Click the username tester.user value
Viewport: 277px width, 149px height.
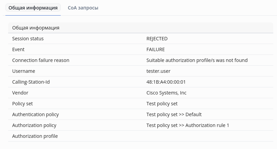pyautogui.click(x=158, y=71)
